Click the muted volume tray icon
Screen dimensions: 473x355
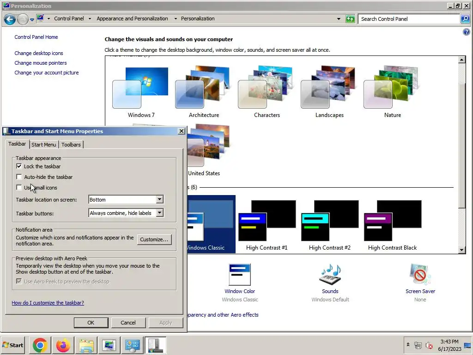pos(429,345)
